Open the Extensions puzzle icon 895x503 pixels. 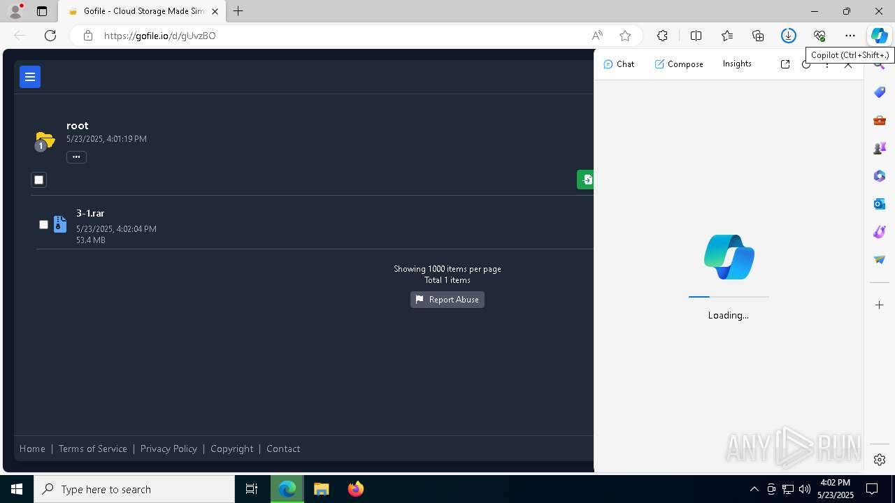coord(662,36)
